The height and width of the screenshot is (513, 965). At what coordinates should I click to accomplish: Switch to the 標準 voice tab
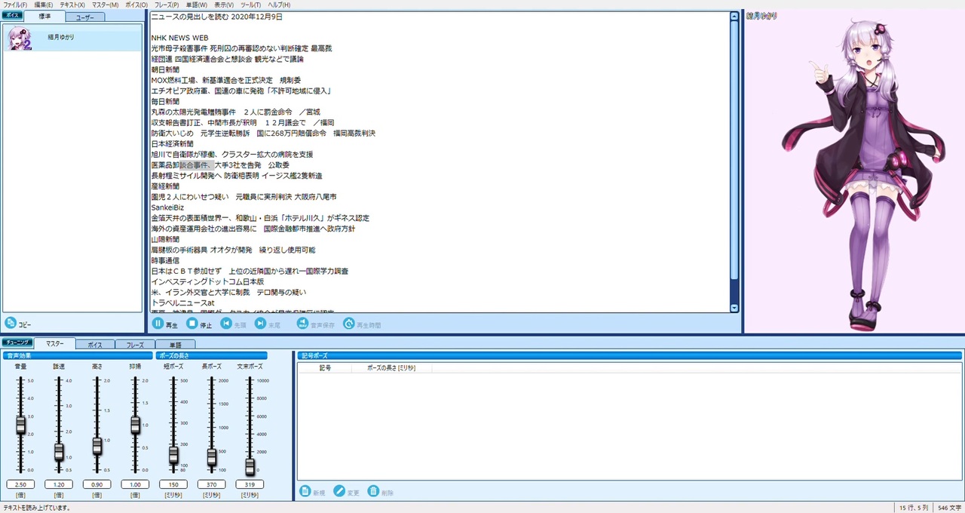click(x=44, y=16)
